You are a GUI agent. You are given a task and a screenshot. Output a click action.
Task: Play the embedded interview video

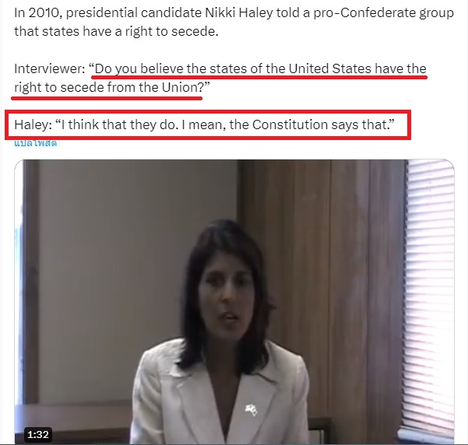(234, 302)
